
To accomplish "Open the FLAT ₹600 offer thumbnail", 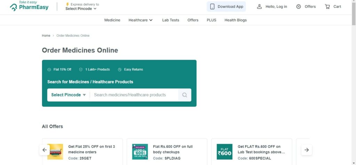I will tap(224, 151).
